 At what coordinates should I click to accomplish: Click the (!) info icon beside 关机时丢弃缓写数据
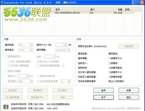point(63,66)
